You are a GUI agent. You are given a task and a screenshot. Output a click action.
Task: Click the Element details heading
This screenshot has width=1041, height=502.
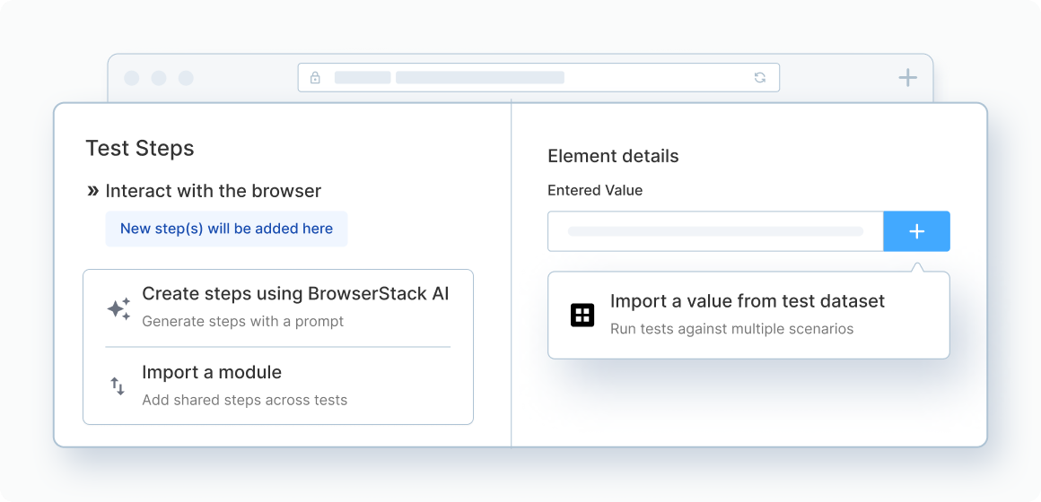(614, 157)
